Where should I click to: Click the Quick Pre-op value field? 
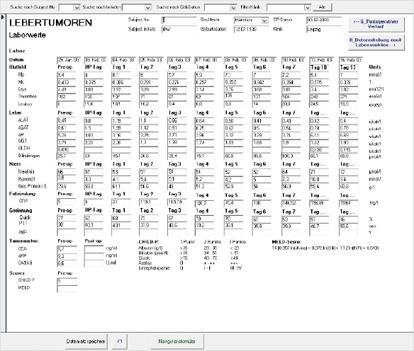tap(66, 218)
